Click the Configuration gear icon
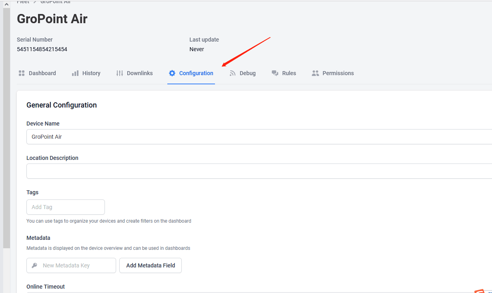The width and height of the screenshot is (492, 293). pyautogui.click(x=172, y=73)
